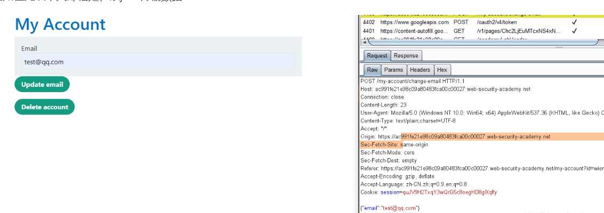Click checkmark on the oauth2 token row
The height and width of the screenshot is (213, 604).
(574, 22)
